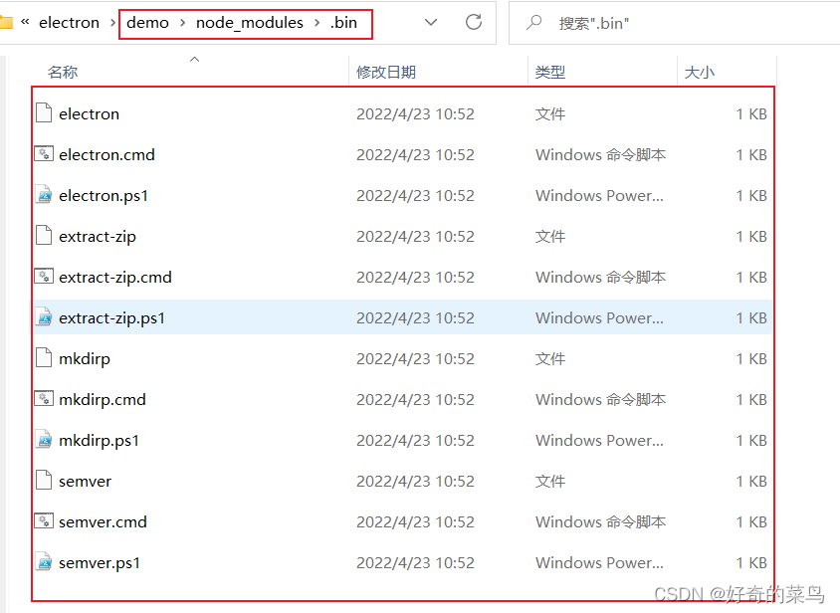Click modified date of electron.cmd row
Screen dimensions: 840x613
click(415, 155)
